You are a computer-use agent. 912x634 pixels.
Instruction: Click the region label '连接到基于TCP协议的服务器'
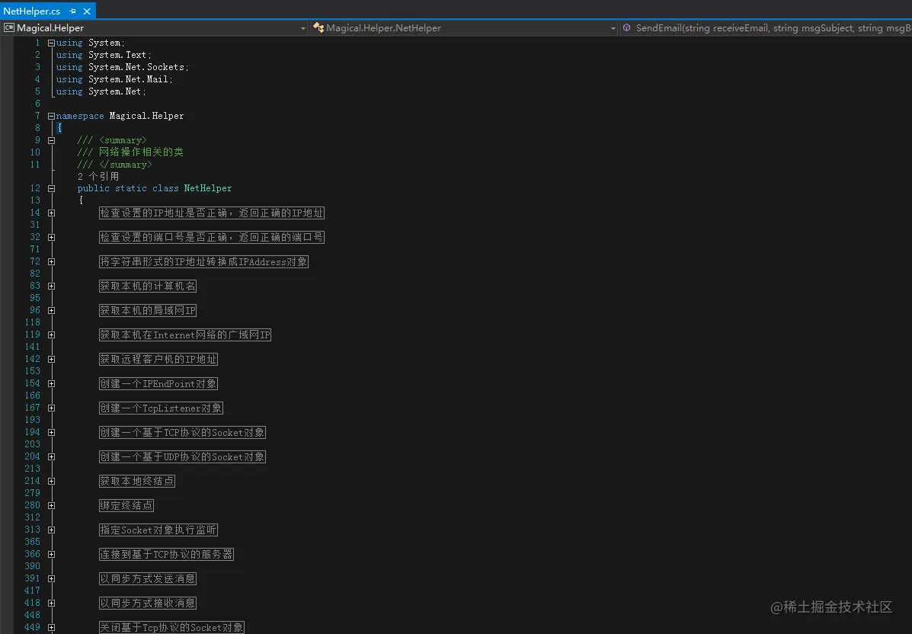click(x=166, y=555)
